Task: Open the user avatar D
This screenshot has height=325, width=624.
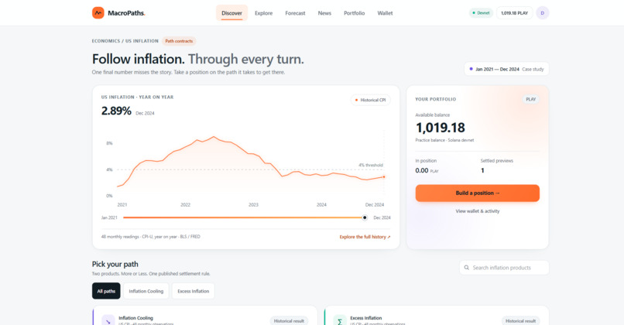Action: tap(543, 12)
